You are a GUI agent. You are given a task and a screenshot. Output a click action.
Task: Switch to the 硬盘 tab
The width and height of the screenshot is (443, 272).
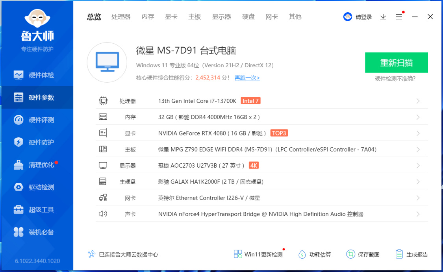tap(248, 17)
